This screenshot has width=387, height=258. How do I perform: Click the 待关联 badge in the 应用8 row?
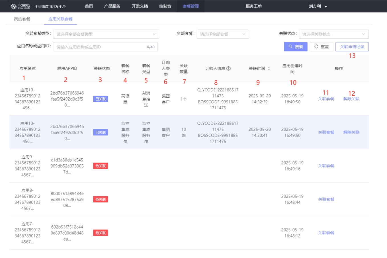101,199
